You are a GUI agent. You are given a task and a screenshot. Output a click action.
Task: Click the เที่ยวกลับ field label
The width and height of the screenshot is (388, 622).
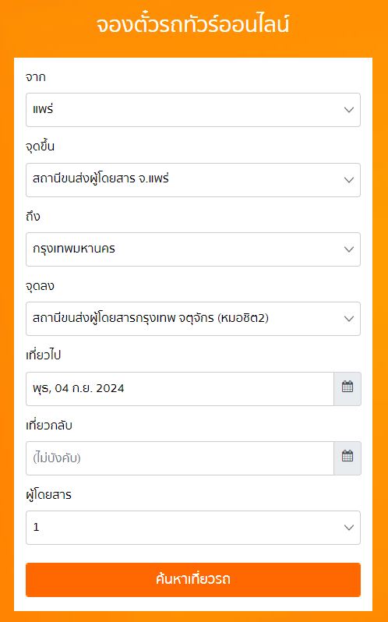point(49,425)
